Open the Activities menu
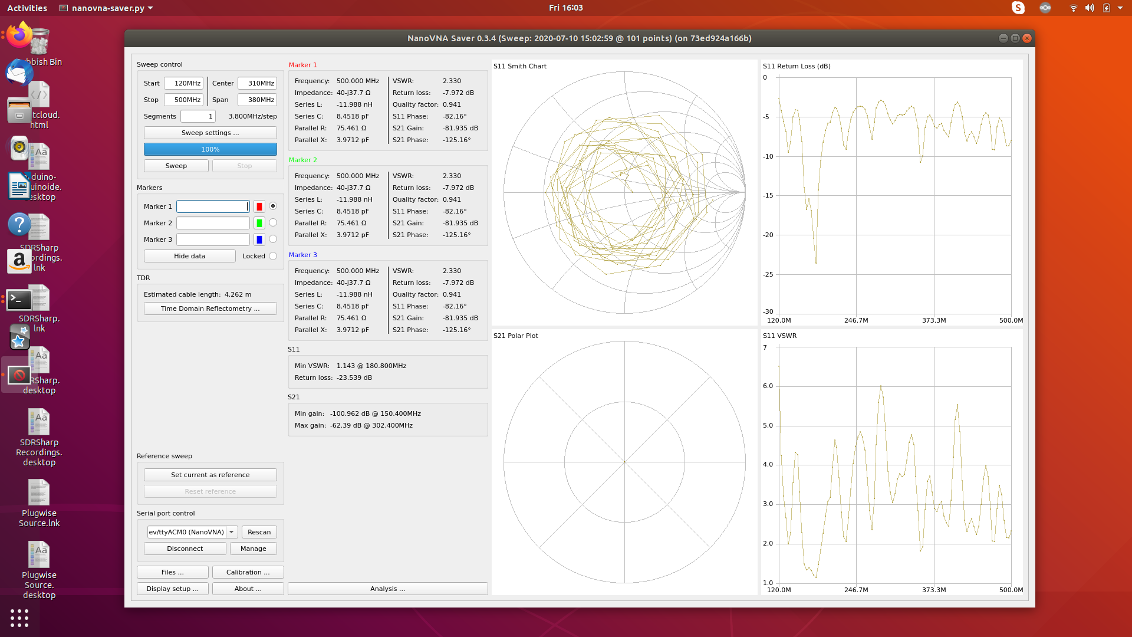The width and height of the screenshot is (1132, 637). (x=27, y=8)
